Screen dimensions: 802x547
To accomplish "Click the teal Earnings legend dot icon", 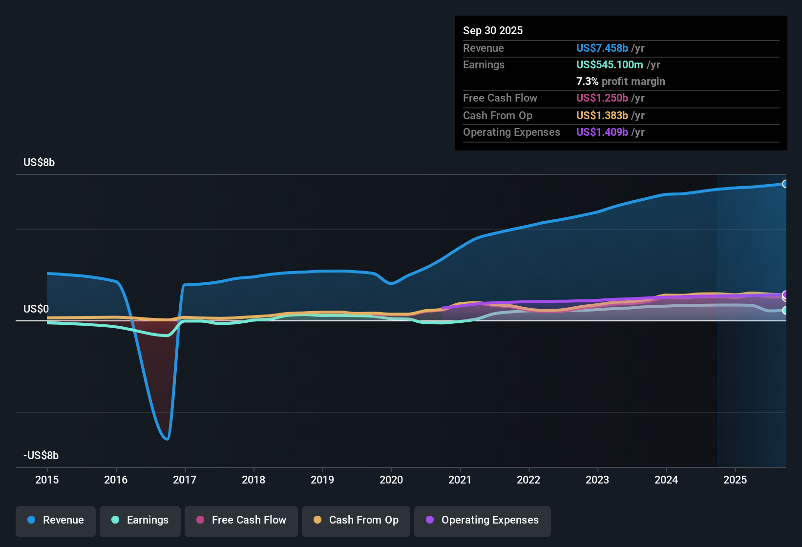I will coord(115,520).
